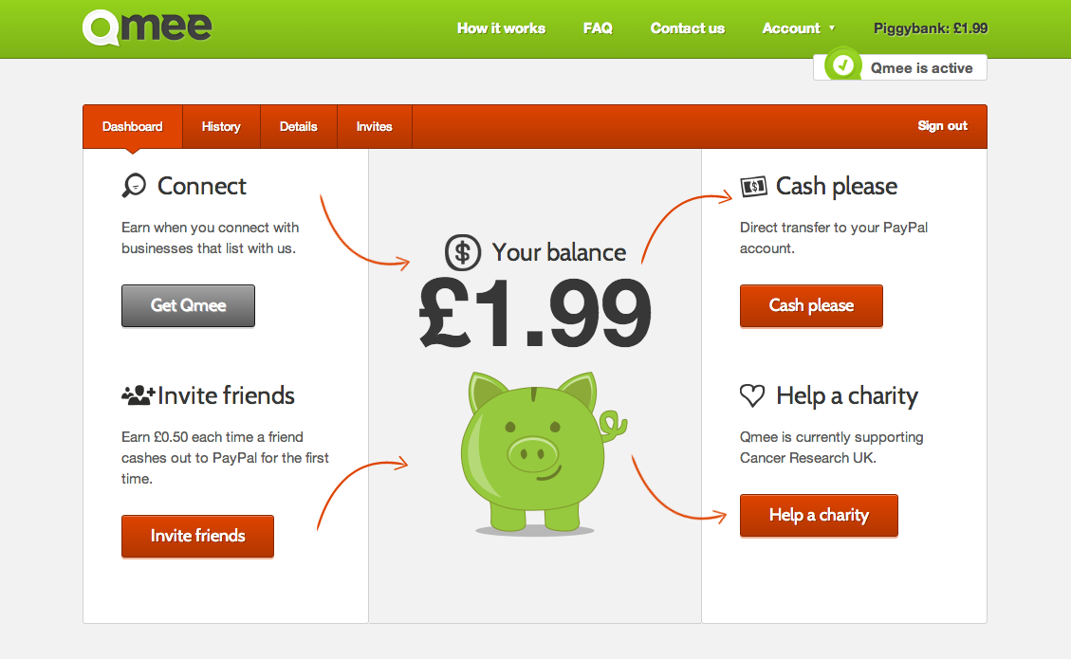Click the arrow next to Account

(x=832, y=28)
